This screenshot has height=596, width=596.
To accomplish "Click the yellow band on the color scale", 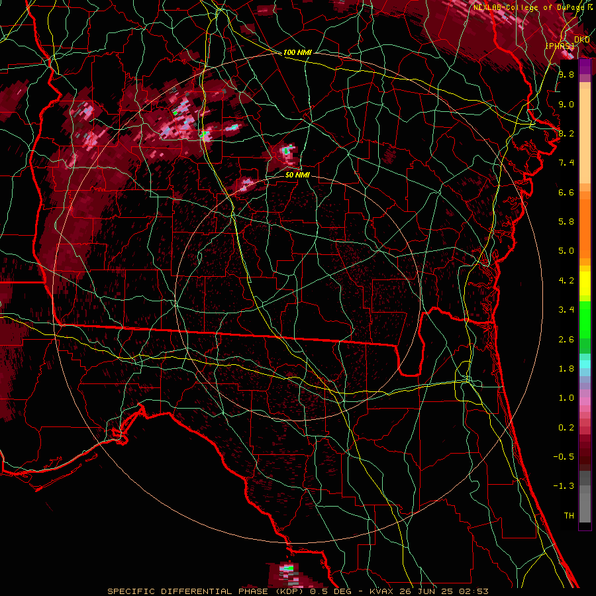I will [x=585, y=283].
